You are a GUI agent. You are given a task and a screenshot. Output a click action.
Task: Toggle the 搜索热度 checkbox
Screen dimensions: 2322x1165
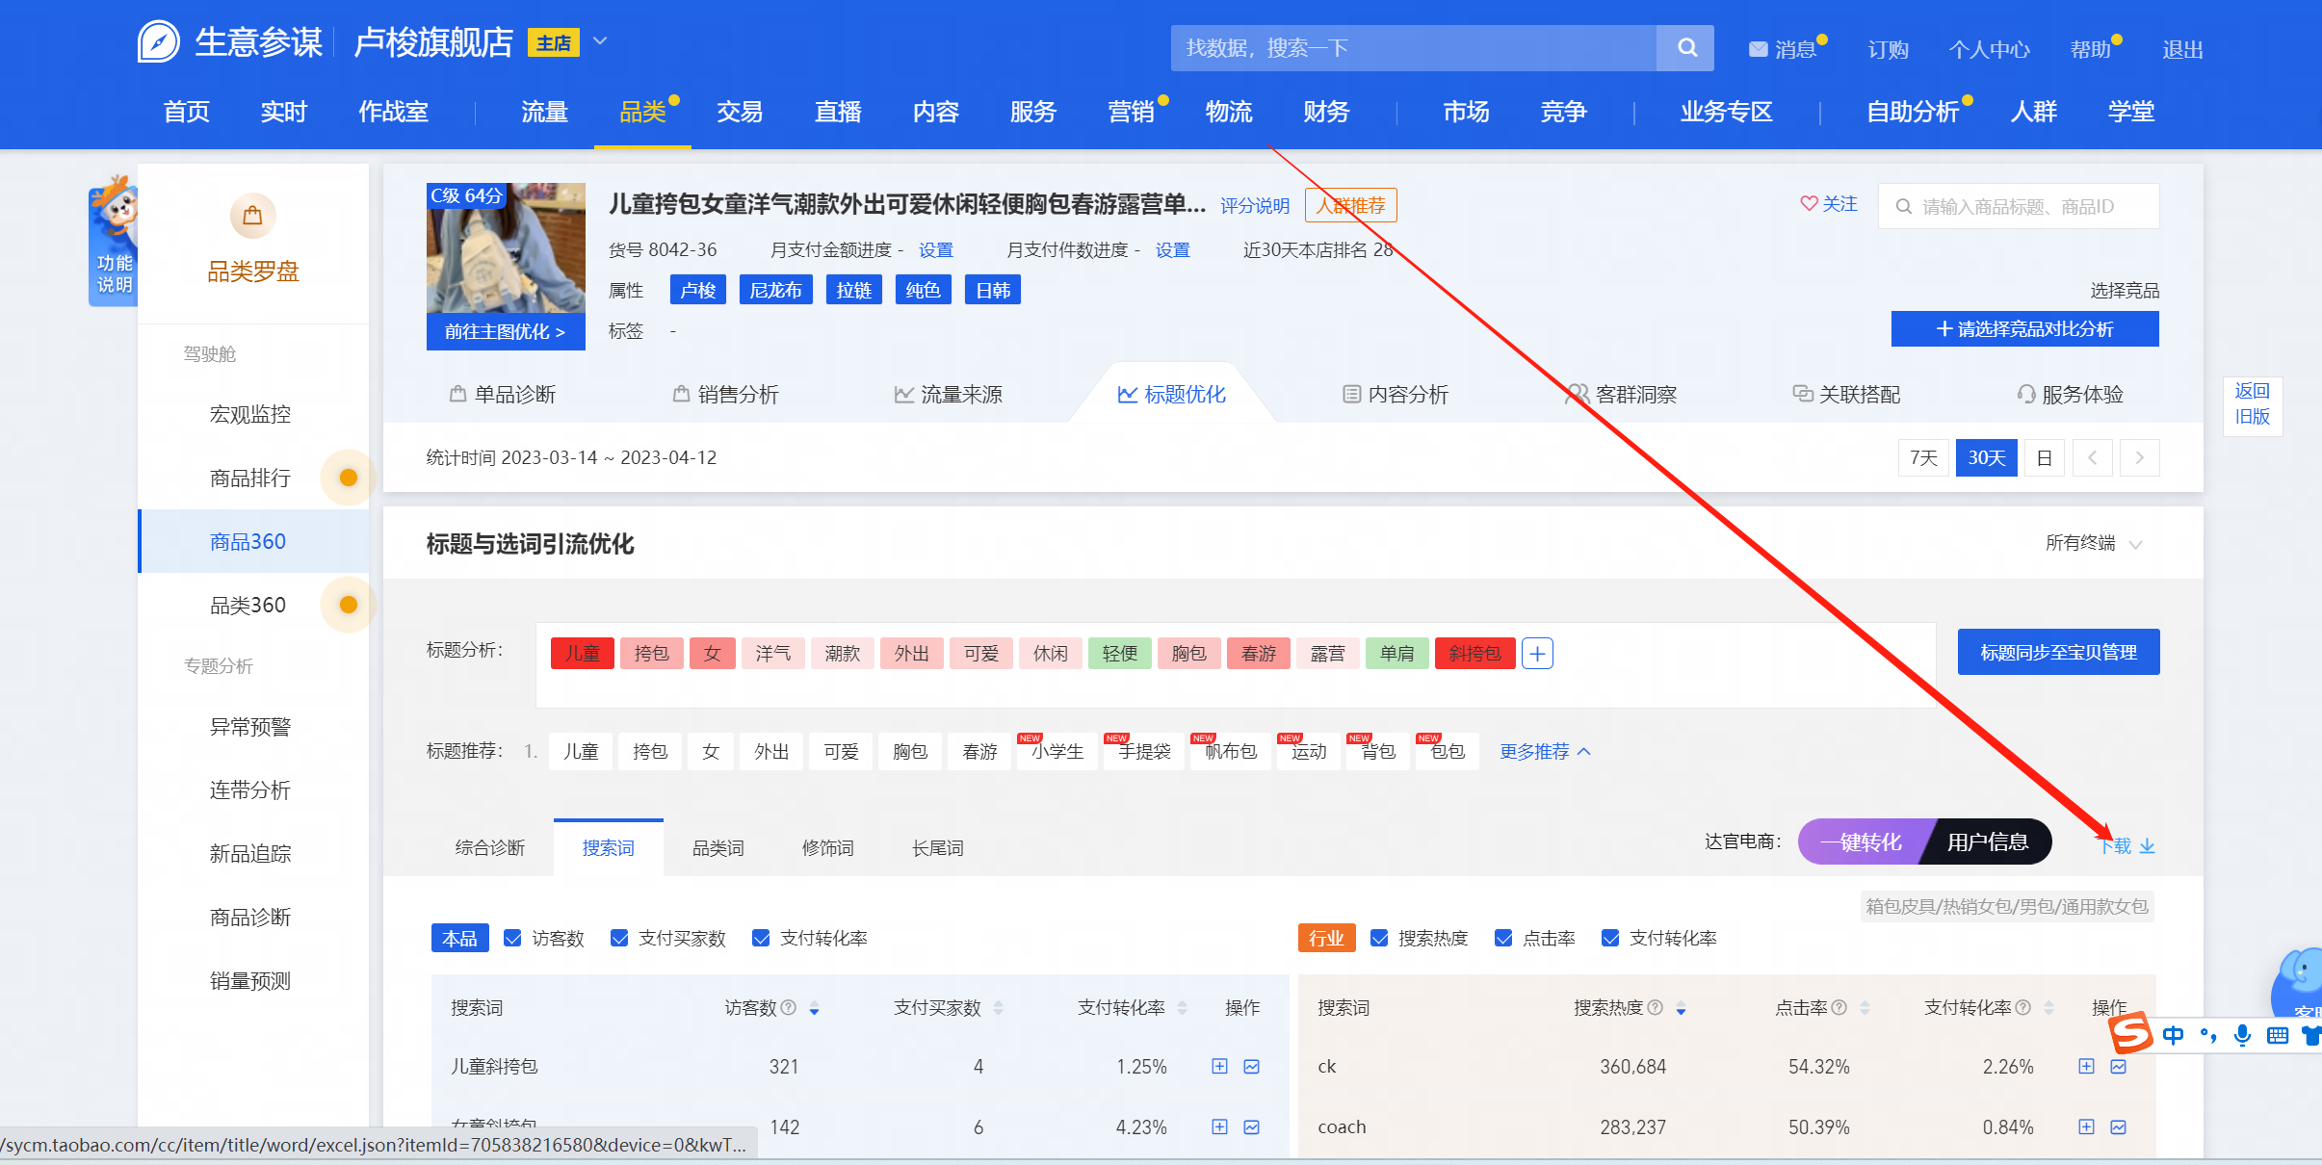pos(1379,938)
